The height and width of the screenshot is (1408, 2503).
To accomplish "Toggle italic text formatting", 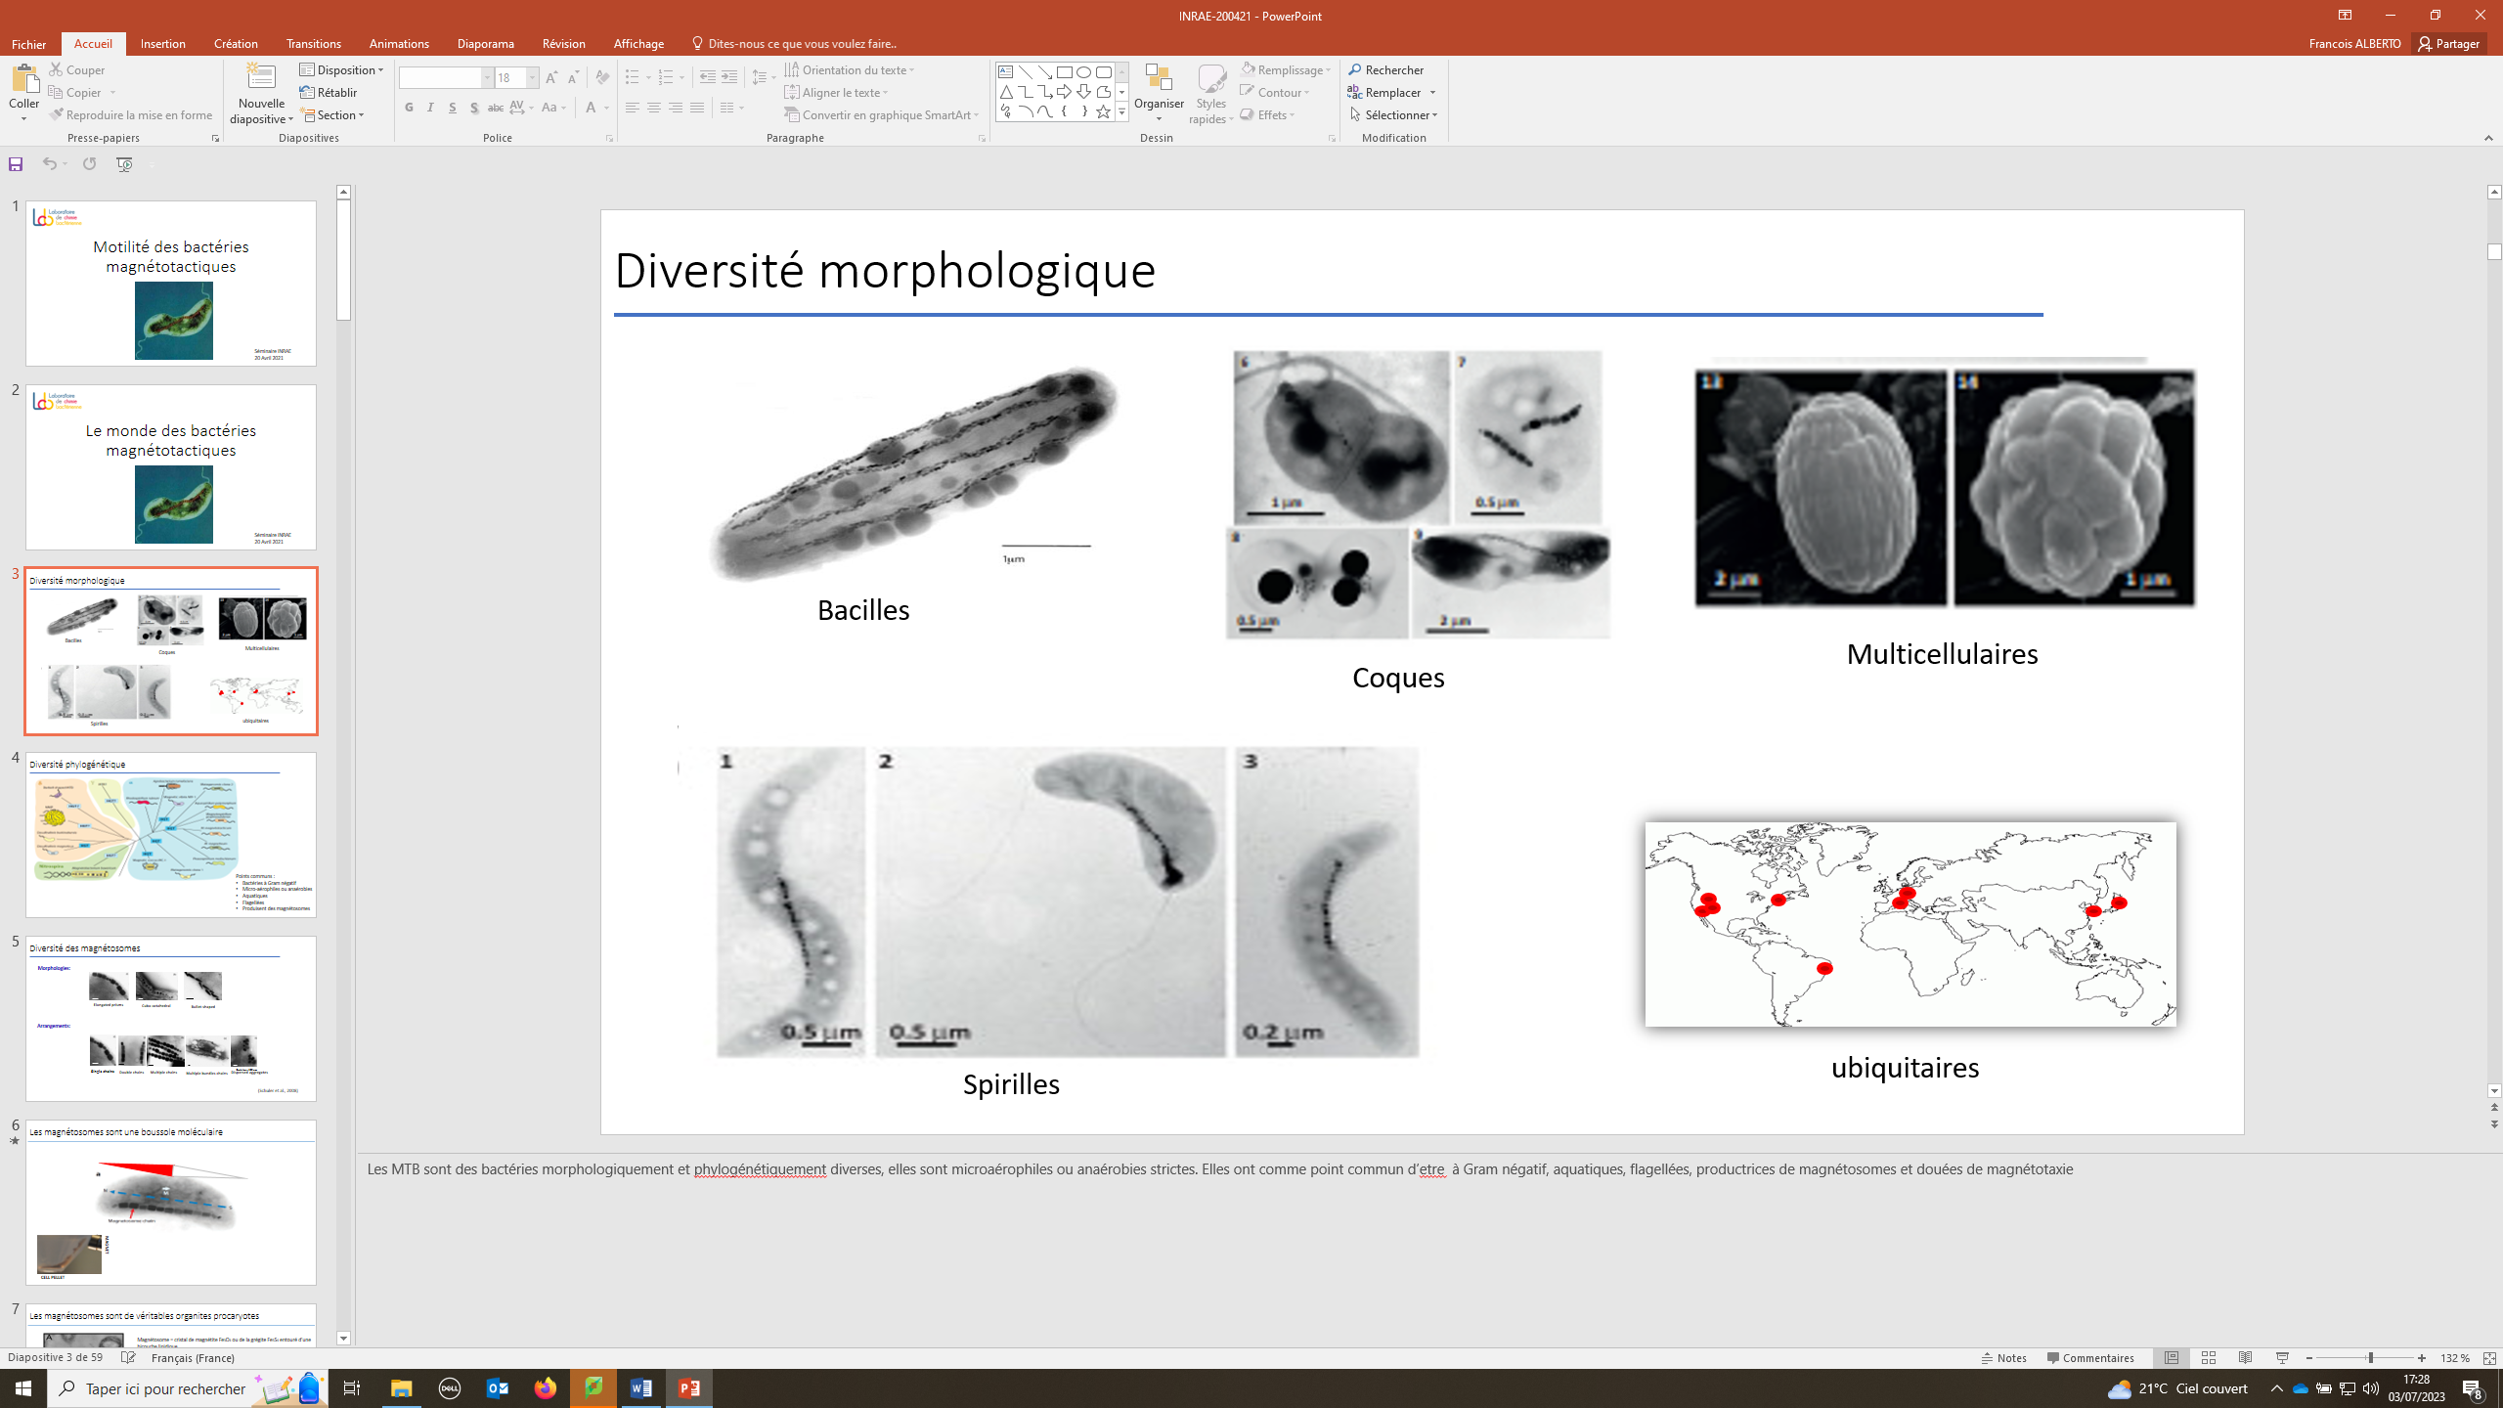I will [430, 108].
